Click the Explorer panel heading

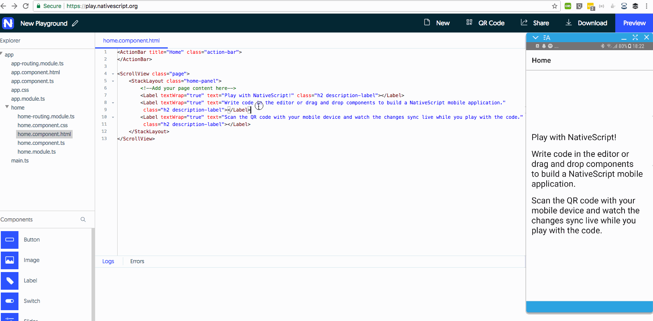10,41
